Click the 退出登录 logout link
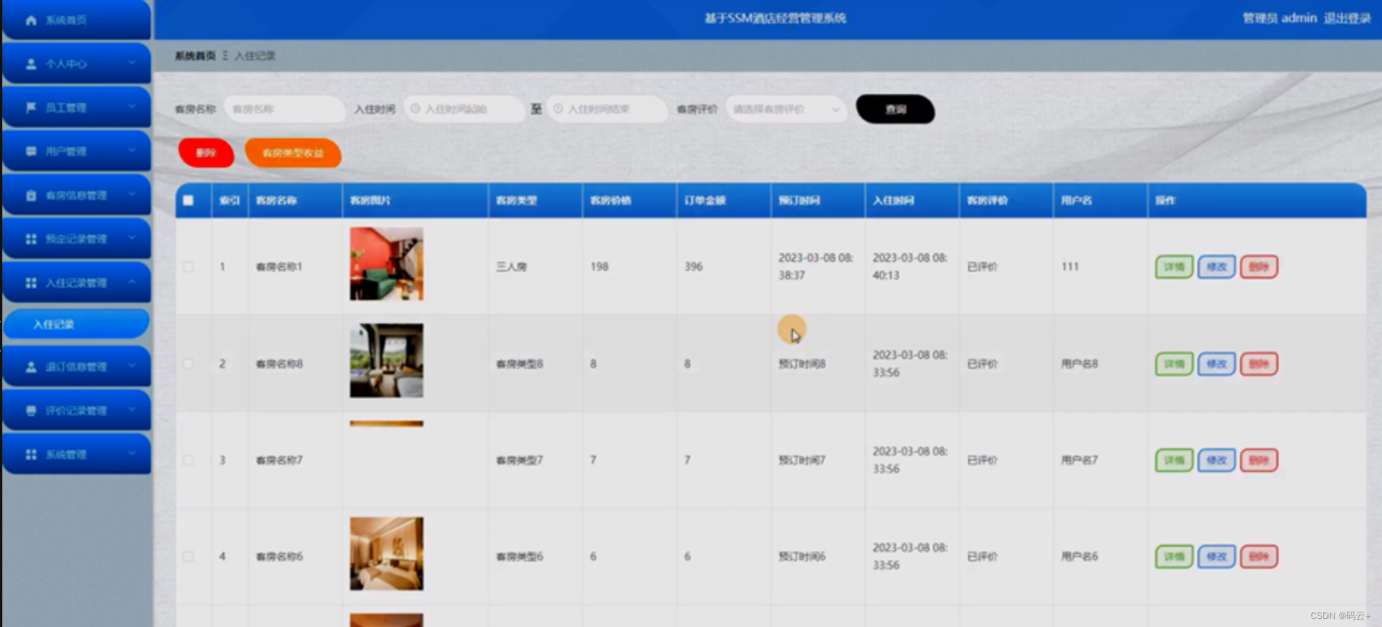The image size is (1382, 627). coord(1347,18)
